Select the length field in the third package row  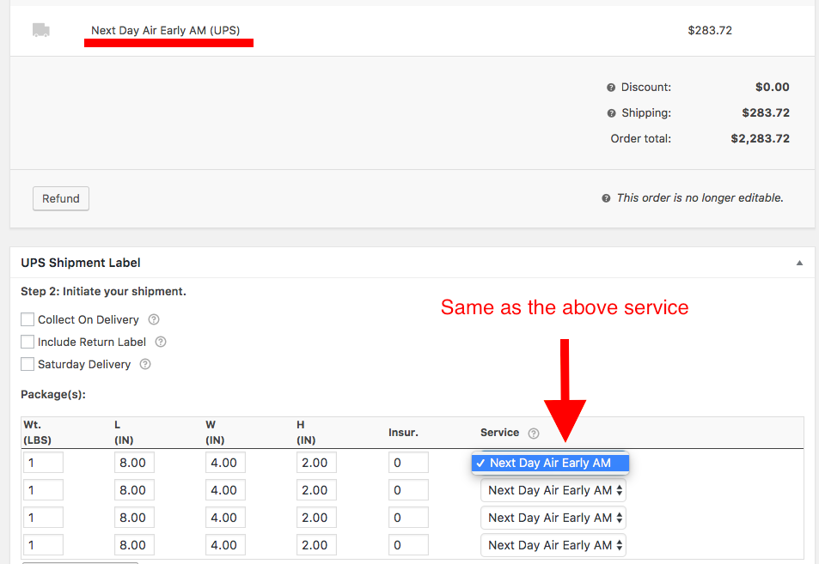[x=134, y=518]
